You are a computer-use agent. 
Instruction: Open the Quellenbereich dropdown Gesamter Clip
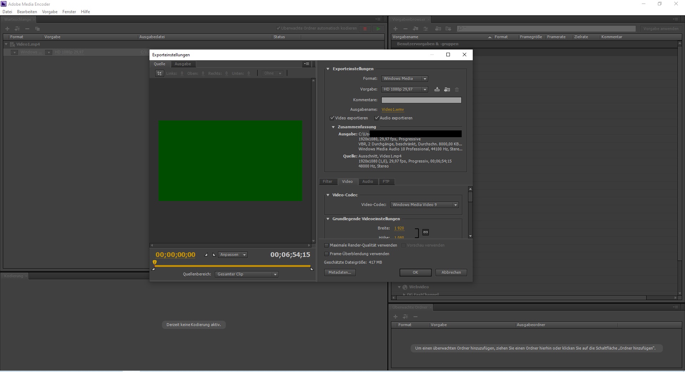coord(246,274)
